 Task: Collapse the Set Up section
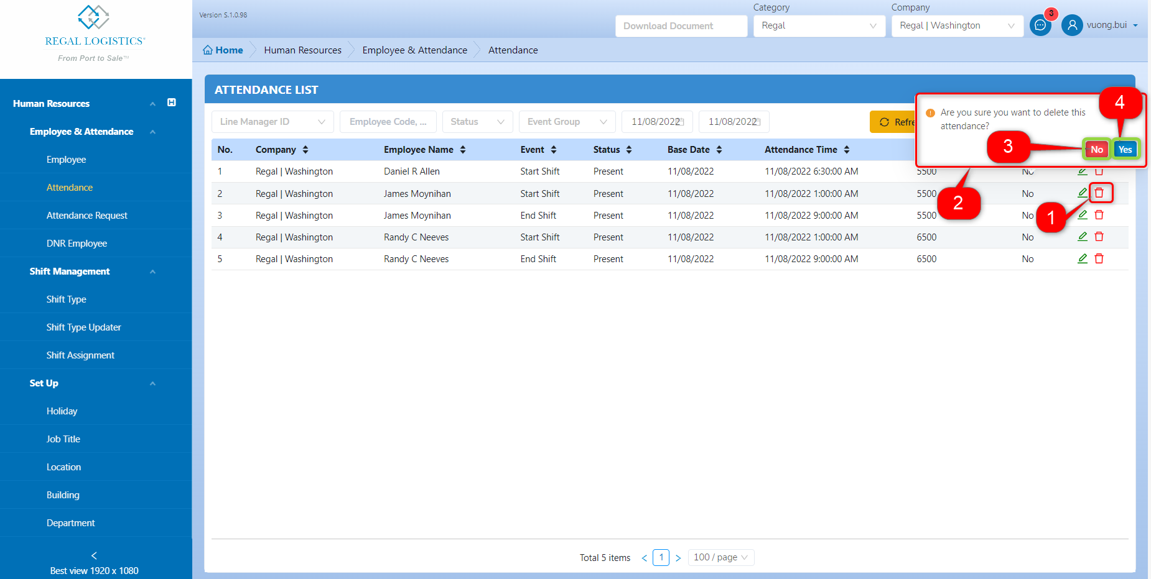(x=152, y=383)
